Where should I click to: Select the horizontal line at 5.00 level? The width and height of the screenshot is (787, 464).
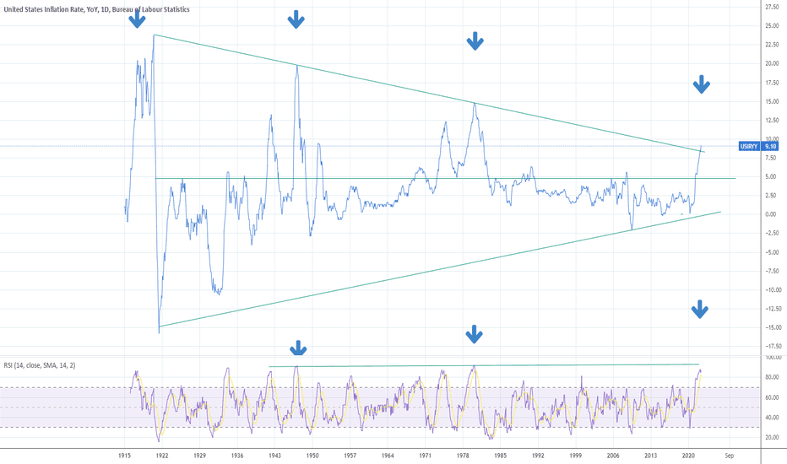pos(445,179)
